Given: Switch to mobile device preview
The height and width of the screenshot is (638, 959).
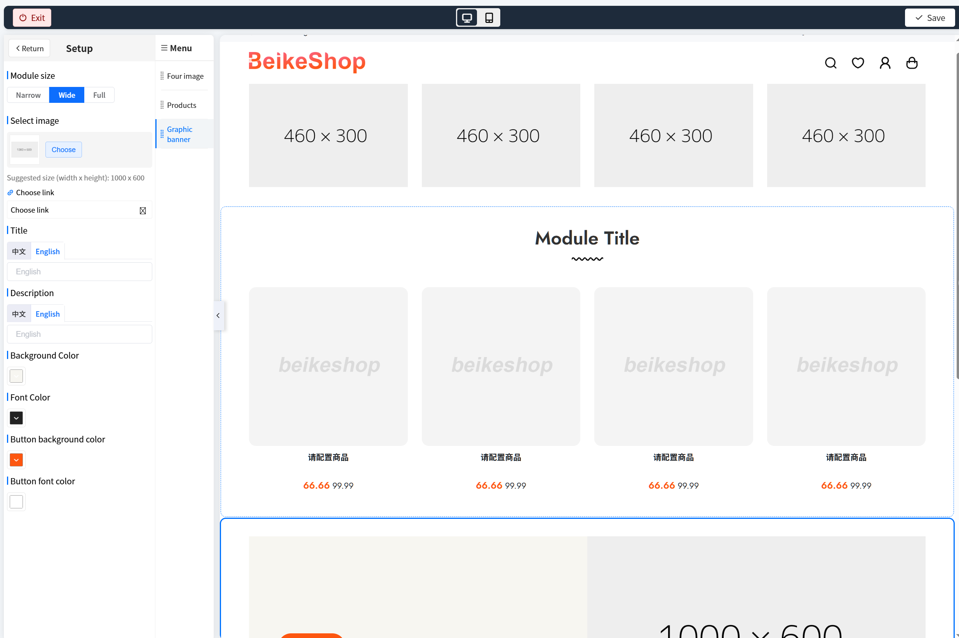Looking at the screenshot, I should pos(489,18).
